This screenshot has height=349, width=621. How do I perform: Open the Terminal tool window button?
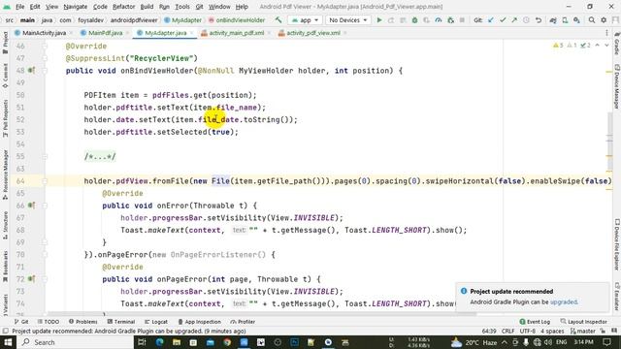121,322
